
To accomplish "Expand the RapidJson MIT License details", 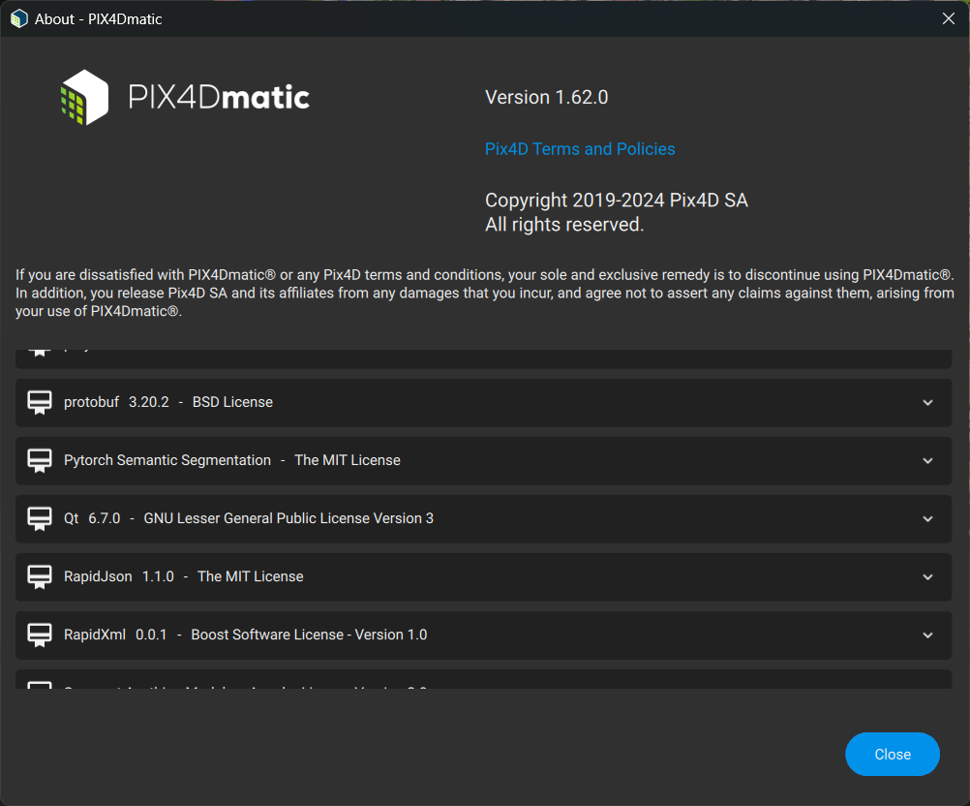I will (926, 576).
